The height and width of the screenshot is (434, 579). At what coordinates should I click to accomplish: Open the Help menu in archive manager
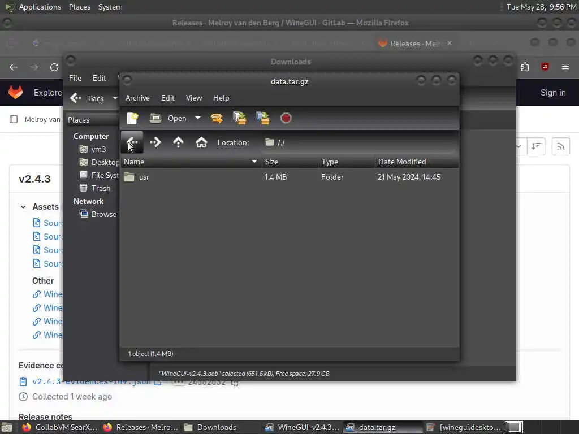221,98
